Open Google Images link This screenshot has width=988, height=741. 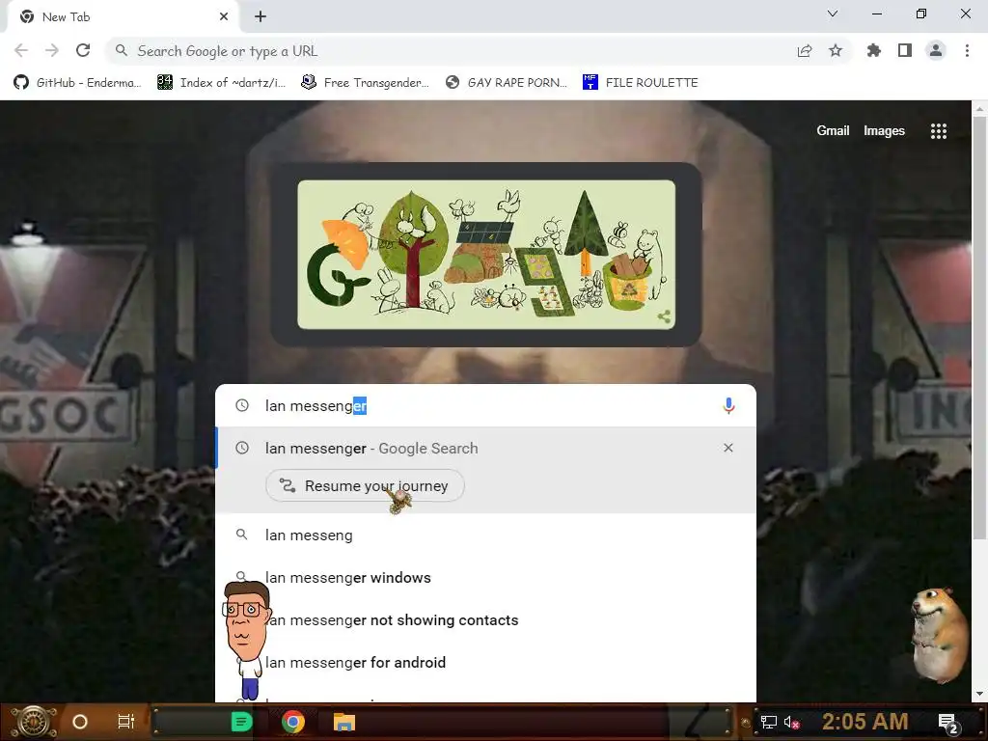884,130
